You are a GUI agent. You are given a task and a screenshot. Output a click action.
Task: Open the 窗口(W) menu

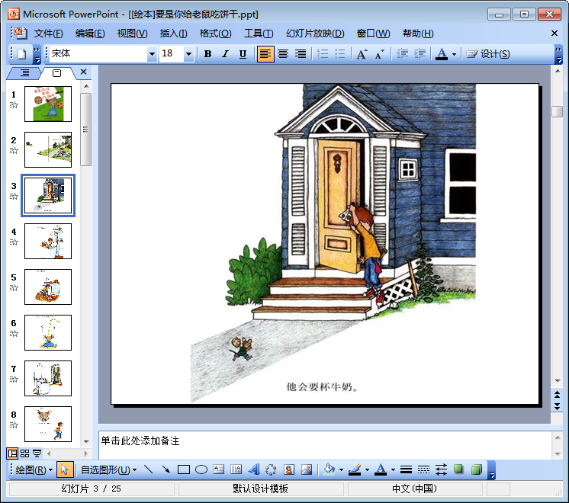(373, 34)
